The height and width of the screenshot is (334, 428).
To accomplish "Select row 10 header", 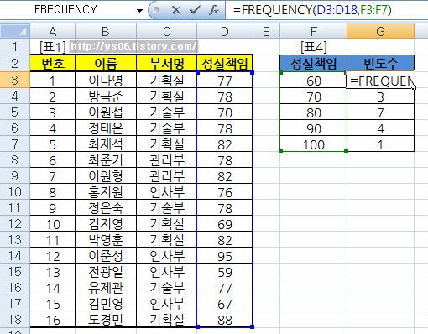I will (x=15, y=191).
